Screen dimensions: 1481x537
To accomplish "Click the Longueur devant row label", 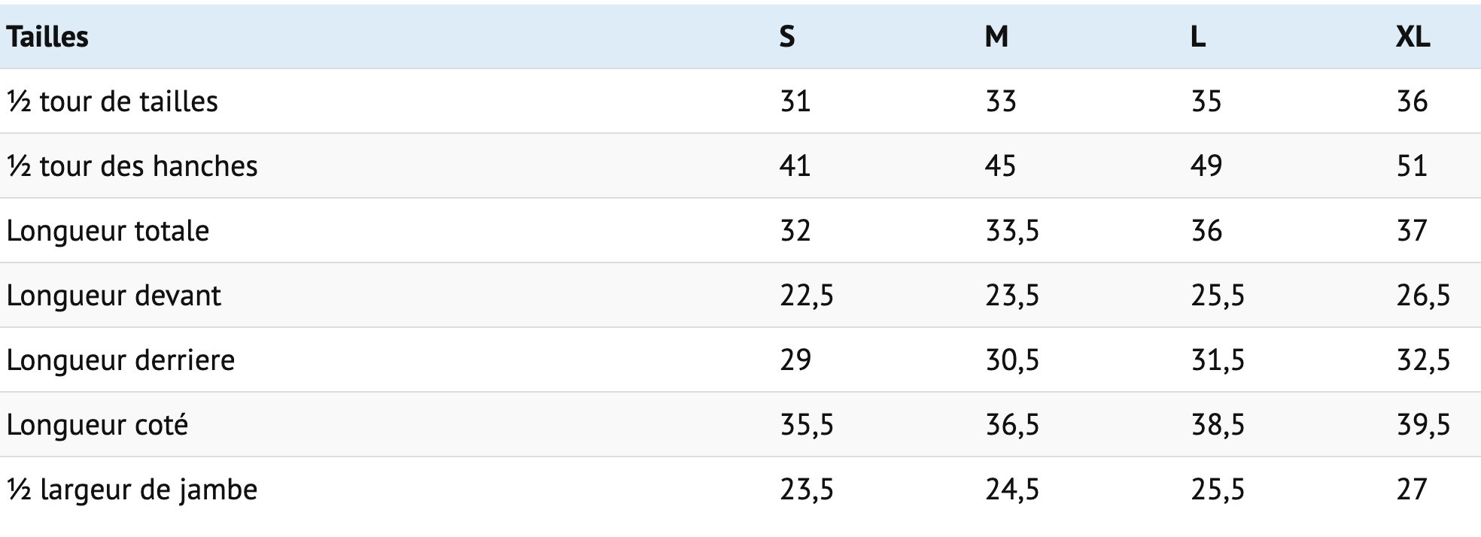I will click(114, 296).
